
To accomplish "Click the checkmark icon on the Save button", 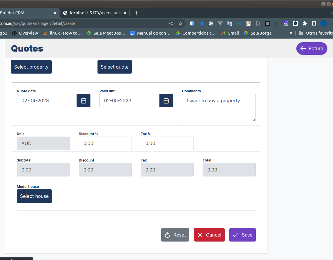I will [x=235, y=235].
